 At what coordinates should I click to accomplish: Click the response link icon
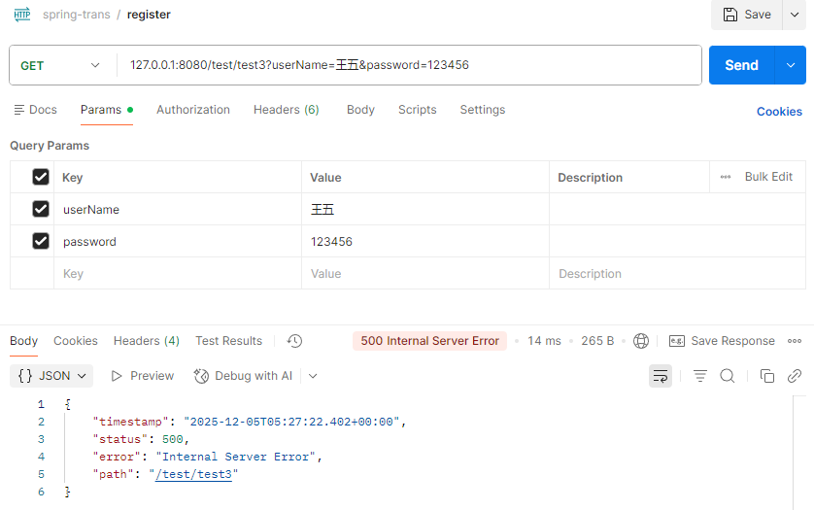coord(795,376)
